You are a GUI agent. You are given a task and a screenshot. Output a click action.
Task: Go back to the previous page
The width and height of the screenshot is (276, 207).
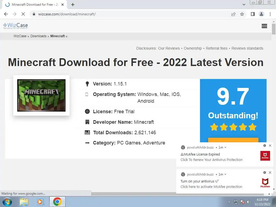point(6,14)
